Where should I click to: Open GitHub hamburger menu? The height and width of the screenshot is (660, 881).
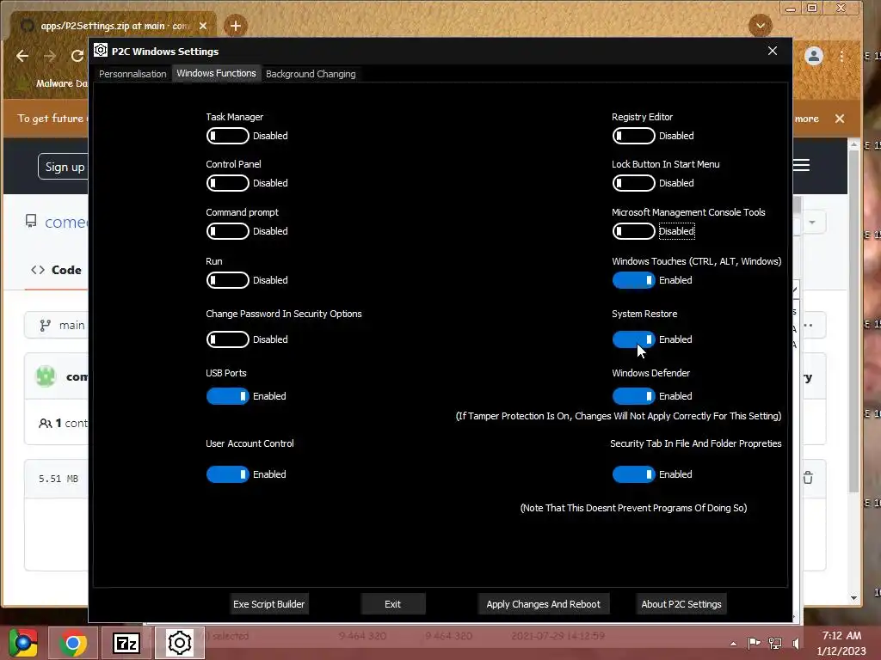801,165
